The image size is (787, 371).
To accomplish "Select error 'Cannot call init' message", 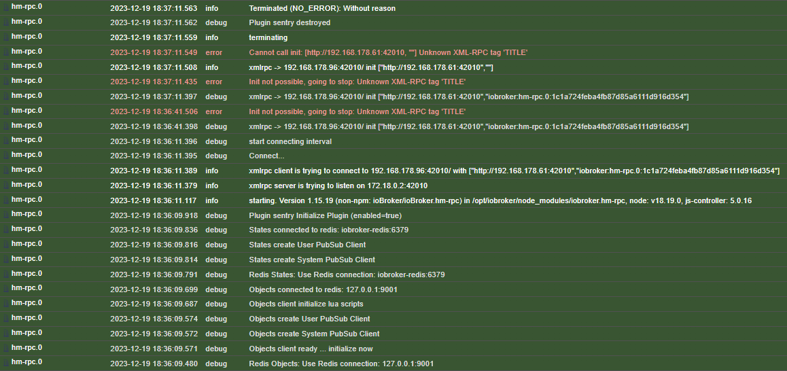I will pos(388,53).
